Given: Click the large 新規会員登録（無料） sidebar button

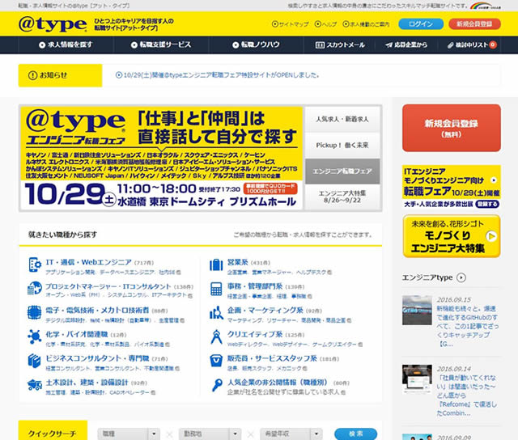Looking at the screenshot, I should coord(452,128).
